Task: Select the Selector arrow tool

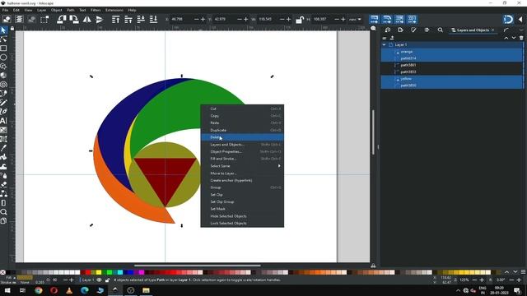Action: click(3, 30)
